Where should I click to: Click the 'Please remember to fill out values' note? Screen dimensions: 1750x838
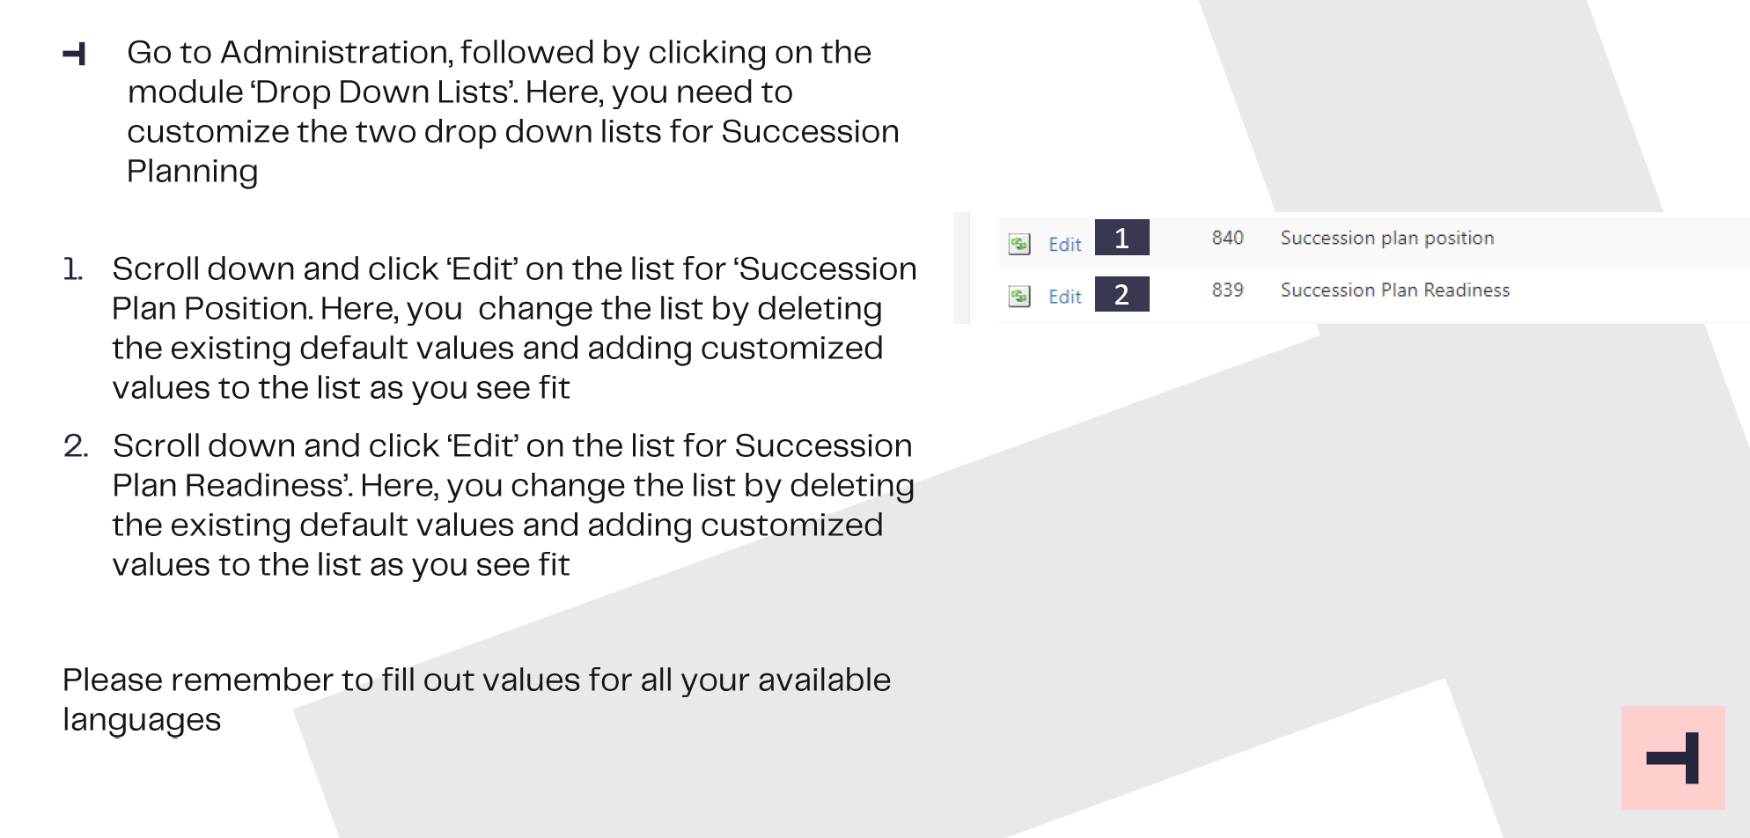(x=476, y=700)
